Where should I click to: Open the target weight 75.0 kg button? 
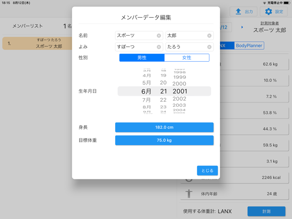click(x=164, y=140)
